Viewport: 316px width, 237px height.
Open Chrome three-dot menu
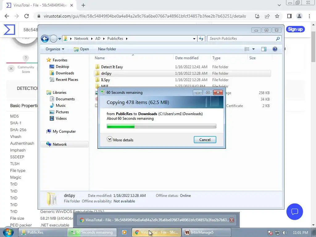309,16
